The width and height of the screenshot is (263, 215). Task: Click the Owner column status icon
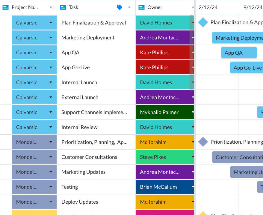(141, 7)
